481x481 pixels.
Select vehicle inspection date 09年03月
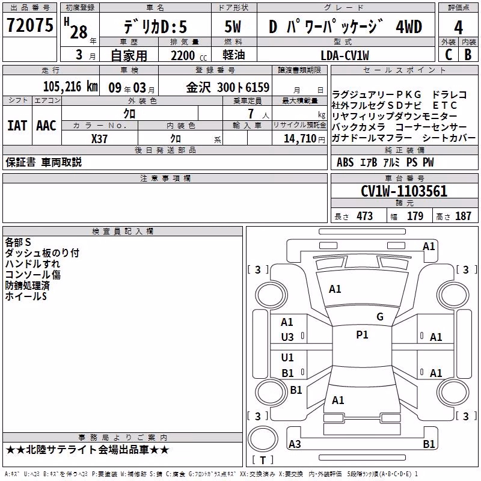click(x=132, y=88)
